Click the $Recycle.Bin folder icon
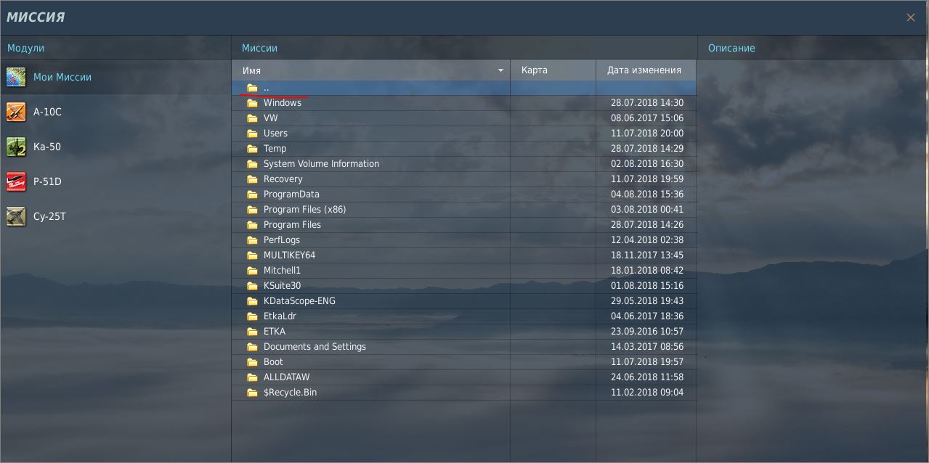This screenshot has height=463, width=929. pos(252,393)
